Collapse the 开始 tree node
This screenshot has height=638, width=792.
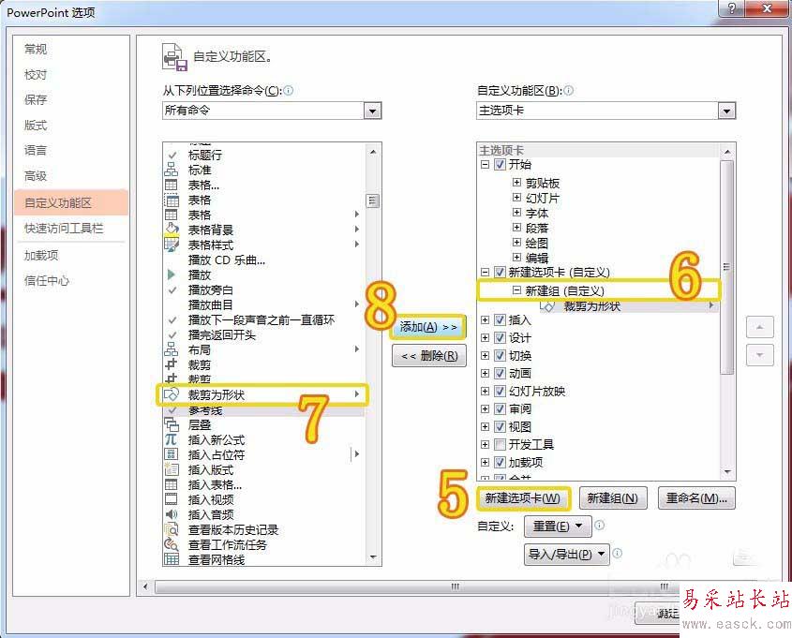point(485,165)
